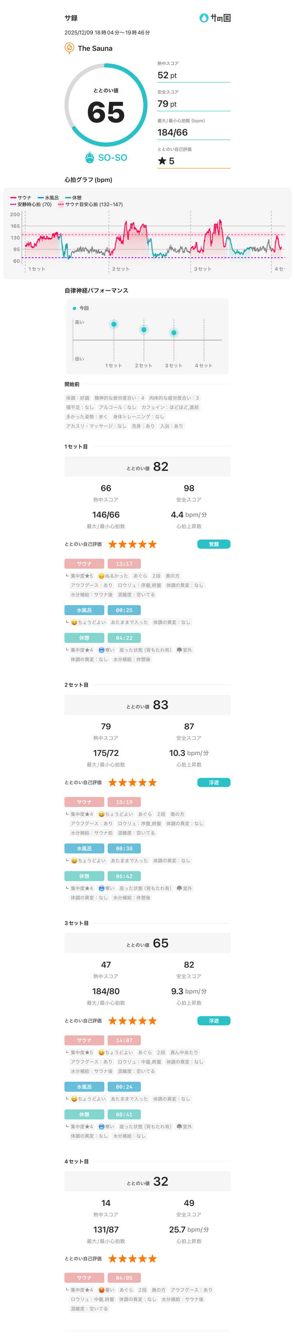The height and width of the screenshot is (1344, 295).
Task: Click the 浮遊 badge in set 2
Action: tap(213, 782)
